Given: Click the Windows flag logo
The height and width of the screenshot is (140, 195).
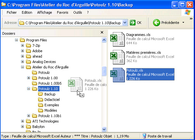Looking at the screenshot, I should 188,12.
